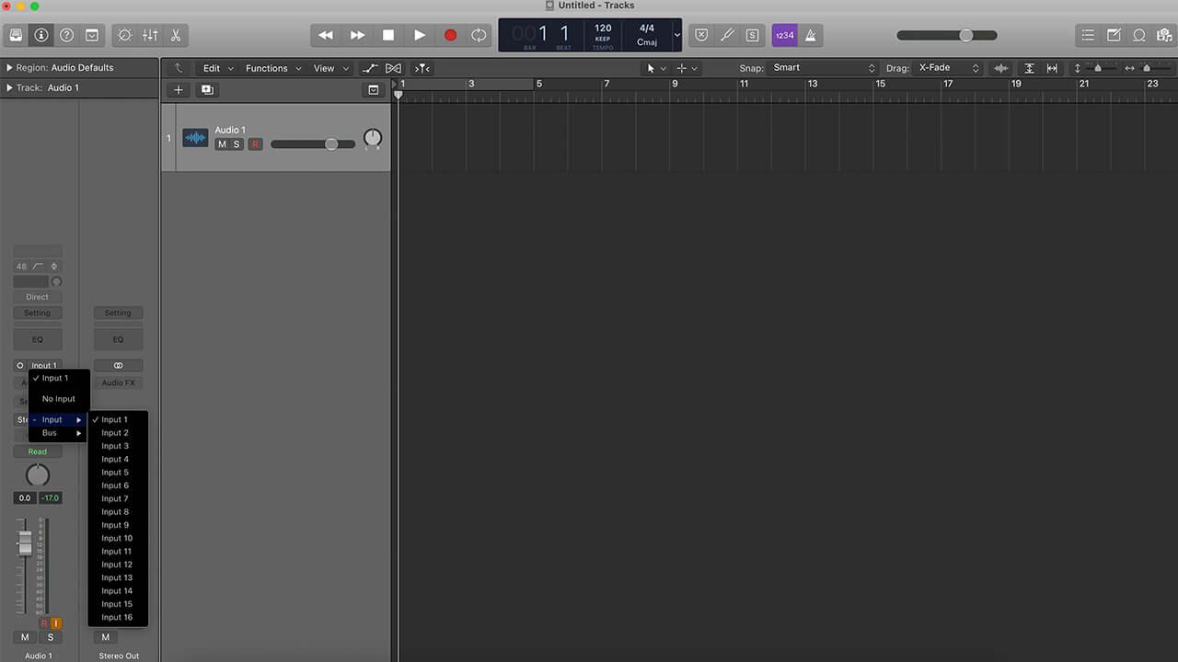Click the Catch Playhead icon
The width and height of the screenshot is (1178, 662).
(422, 68)
